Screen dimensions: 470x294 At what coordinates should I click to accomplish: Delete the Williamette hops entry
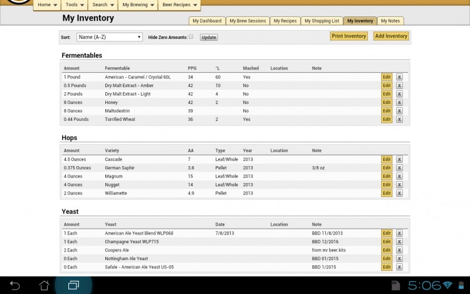coord(399,193)
